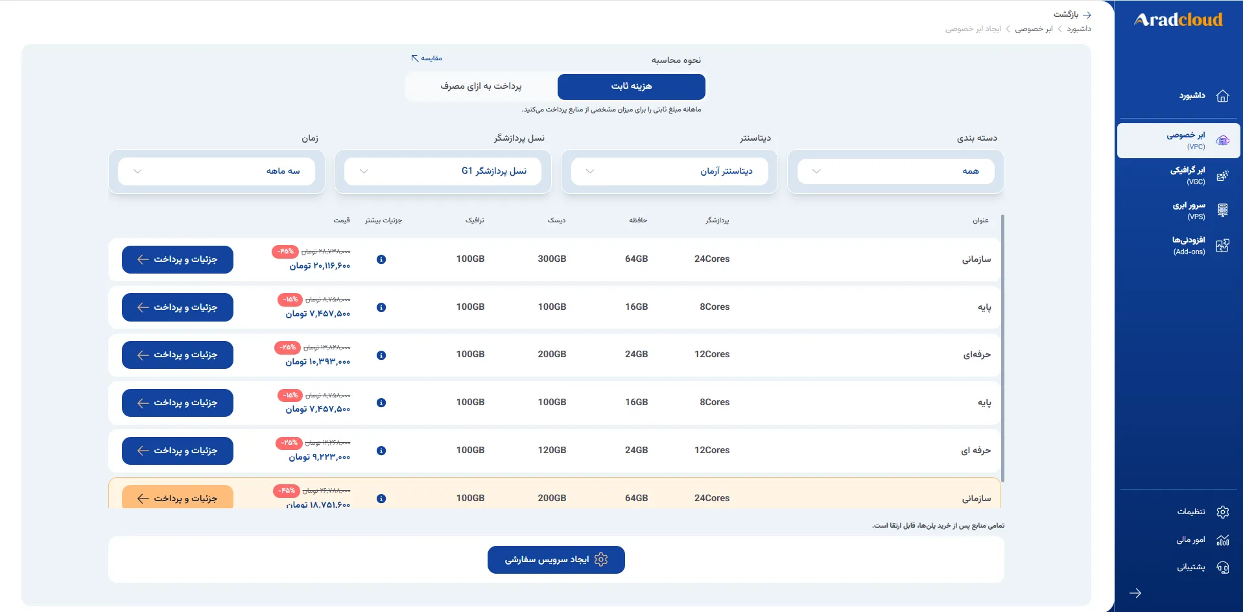
Task: Open the امور مالی chart icon
Action: point(1222,540)
